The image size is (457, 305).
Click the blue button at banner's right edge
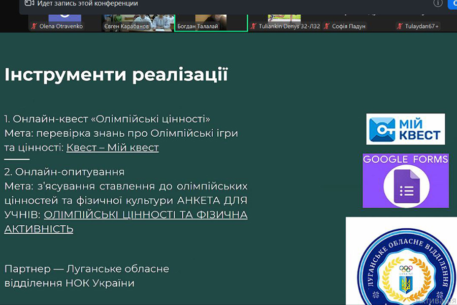tap(452, 4)
